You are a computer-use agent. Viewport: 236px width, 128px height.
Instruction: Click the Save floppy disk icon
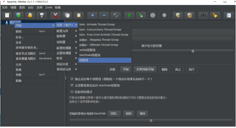click(x=42, y=15)
